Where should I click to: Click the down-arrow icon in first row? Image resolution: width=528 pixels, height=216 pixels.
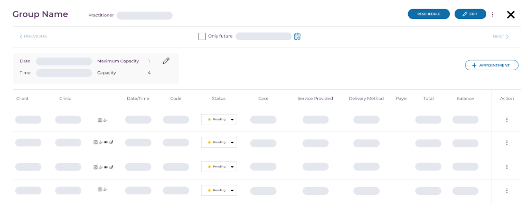click(105, 120)
